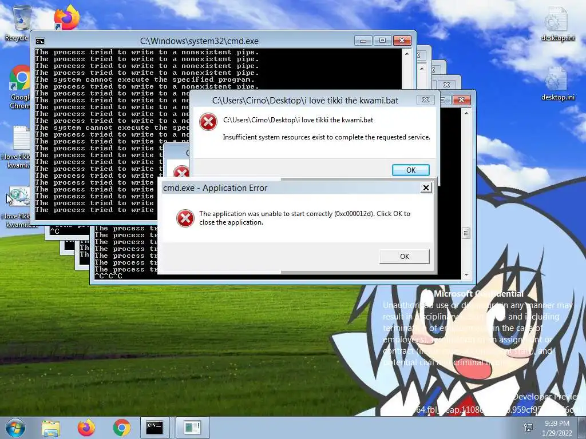586x439 pixels.
Task: Click the '0xc000012d' error message text
Action: [x=304, y=218]
